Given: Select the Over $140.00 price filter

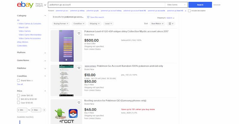Looking at the screenshot, I should pos(19,103).
